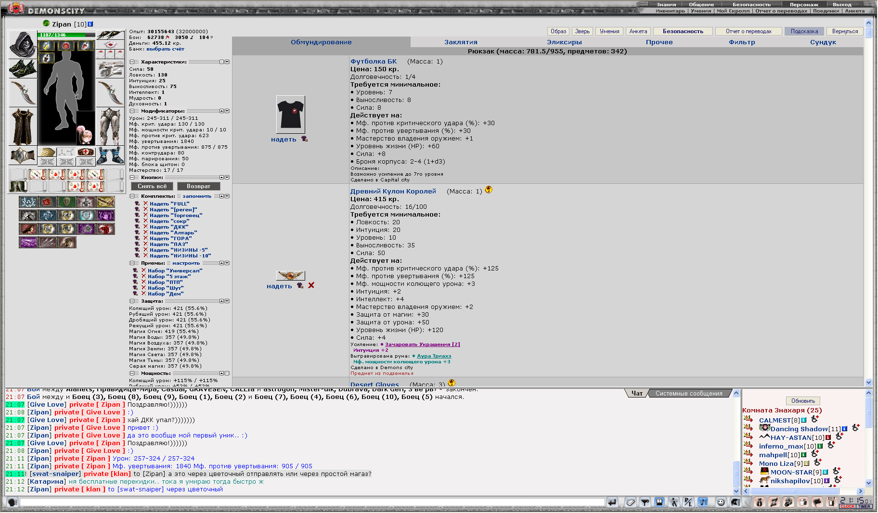
Task: Click the hooded helmet equipment slot
Action: [23, 45]
